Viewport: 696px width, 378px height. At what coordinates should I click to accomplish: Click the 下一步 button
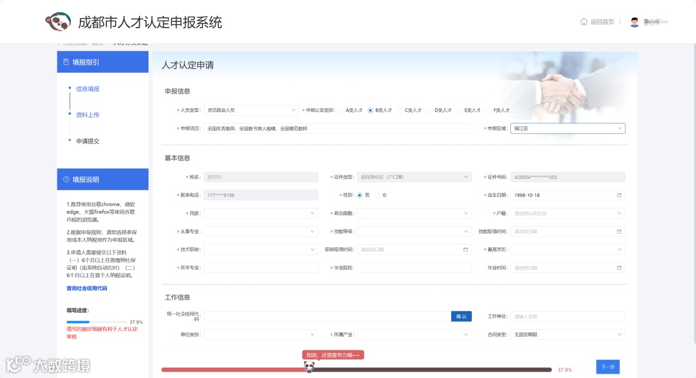pyautogui.click(x=608, y=366)
